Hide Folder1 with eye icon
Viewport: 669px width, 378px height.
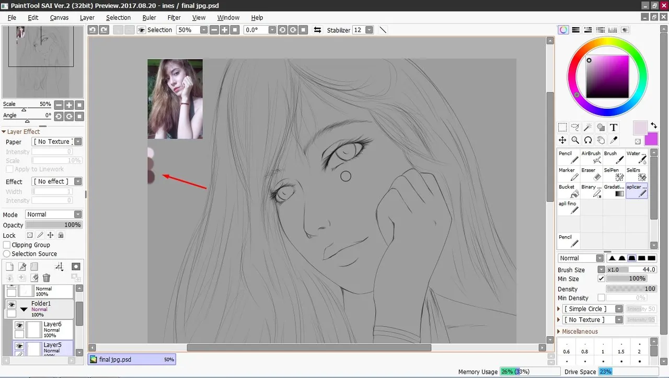pyautogui.click(x=11, y=305)
